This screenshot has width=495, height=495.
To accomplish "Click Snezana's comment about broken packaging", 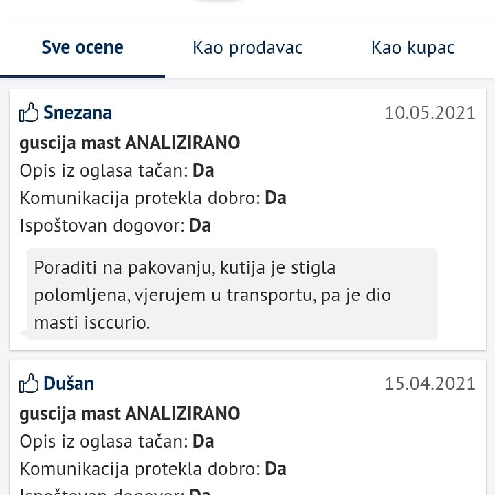I will click(x=232, y=294).
